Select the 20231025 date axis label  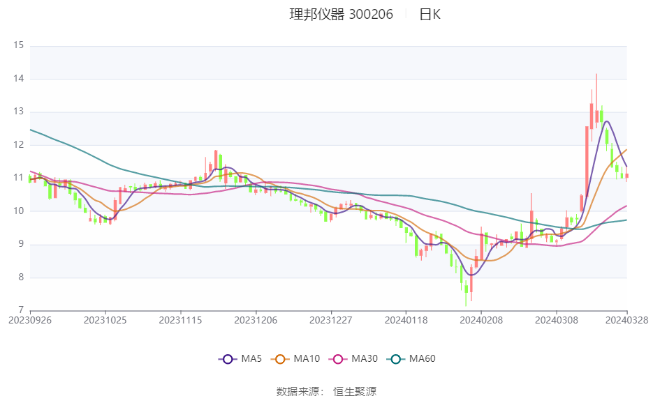tap(105, 321)
